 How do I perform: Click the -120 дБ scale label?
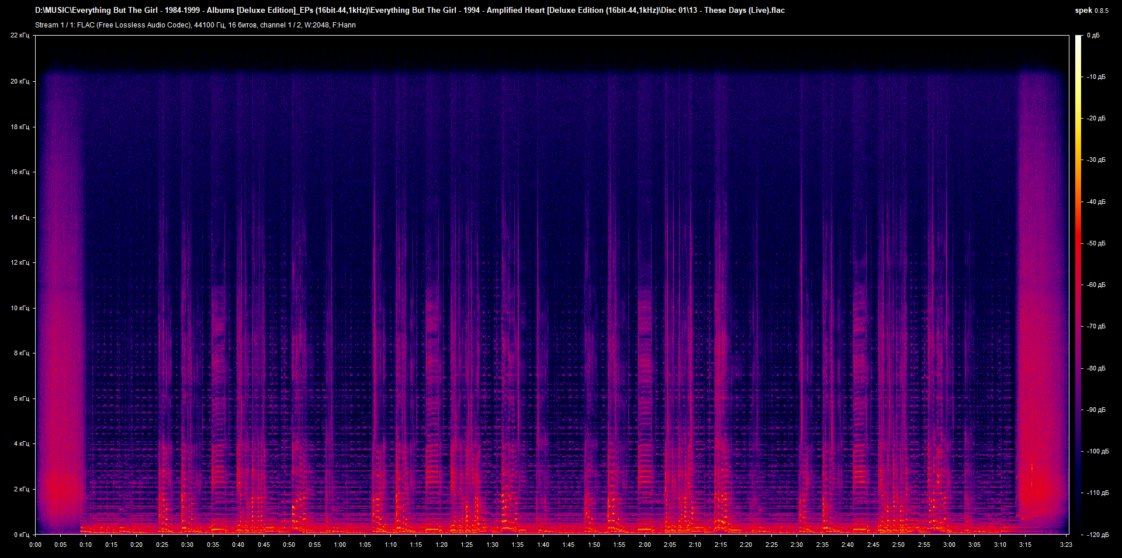coord(1097,535)
